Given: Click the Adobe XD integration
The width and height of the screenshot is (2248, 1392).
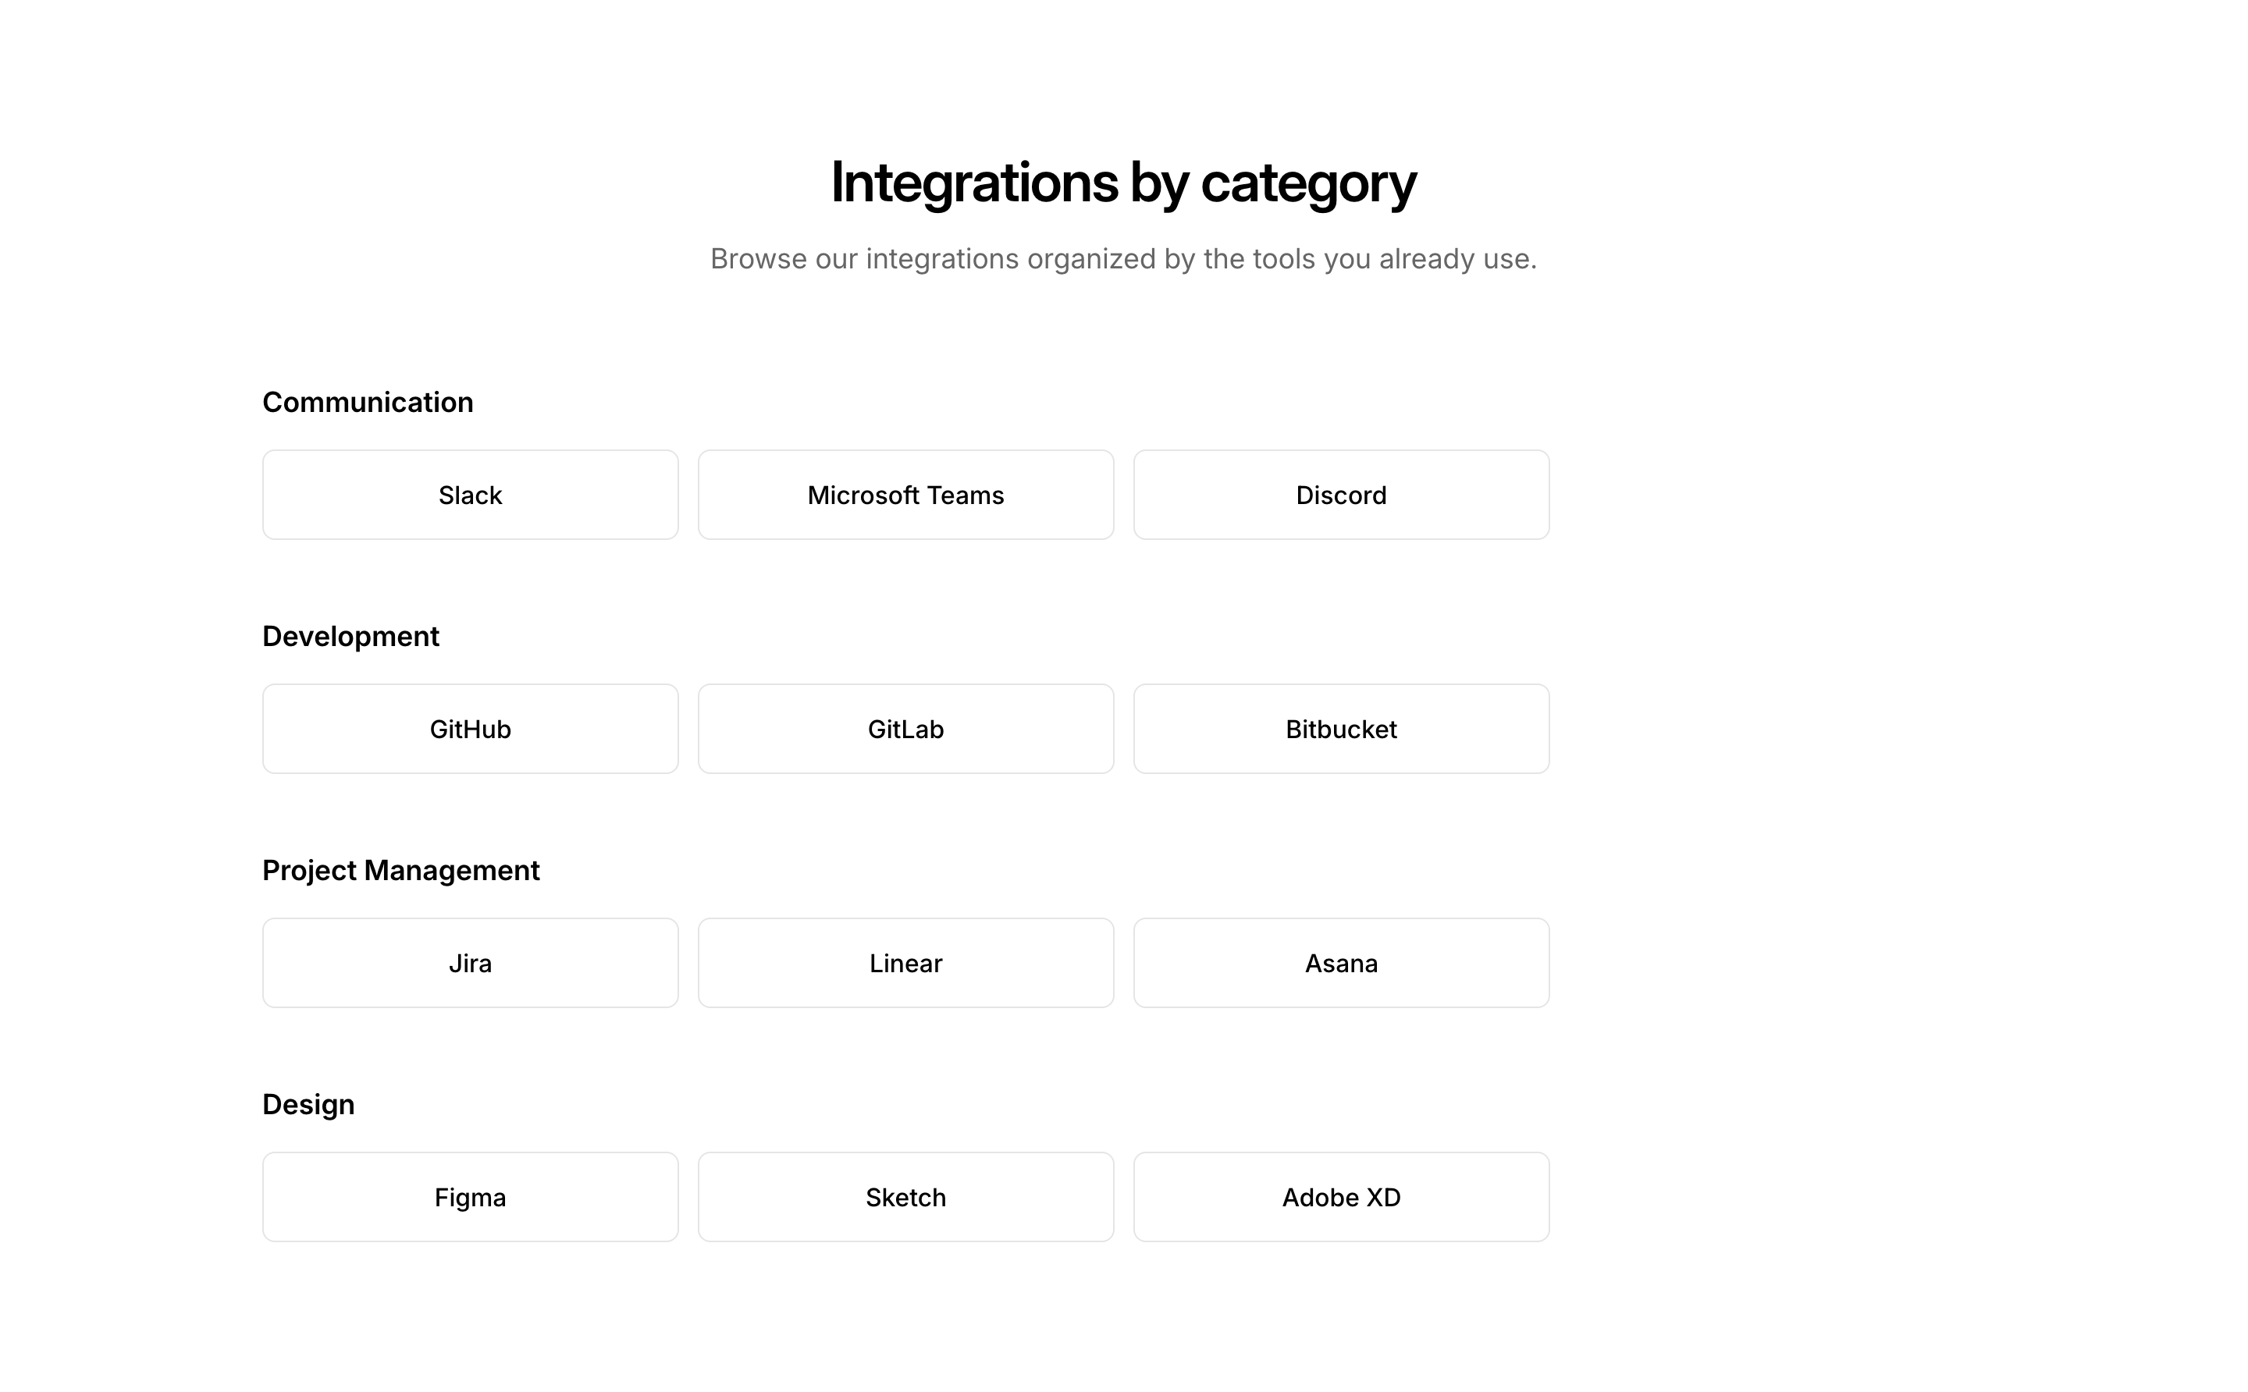Looking at the screenshot, I should (x=1341, y=1197).
